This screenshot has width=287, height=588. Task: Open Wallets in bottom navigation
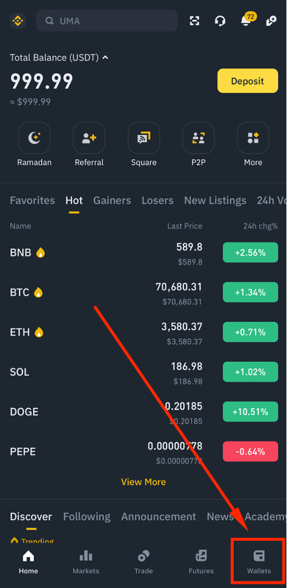click(x=259, y=561)
